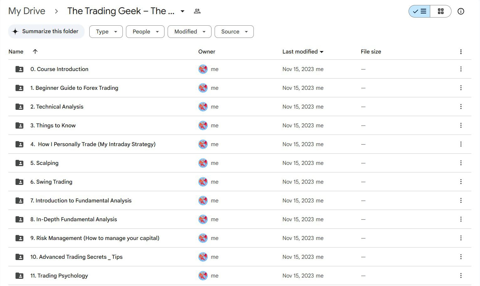Viewport: 480px width, 286px height.
Task: Open more actions for 10. Advanced Trading Secrets
Action: pos(461,257)
